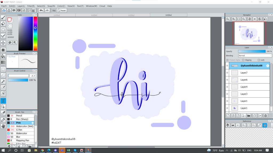Activate the Hand tool
Screen dimensions: 273x153
(x=3, y=126)
